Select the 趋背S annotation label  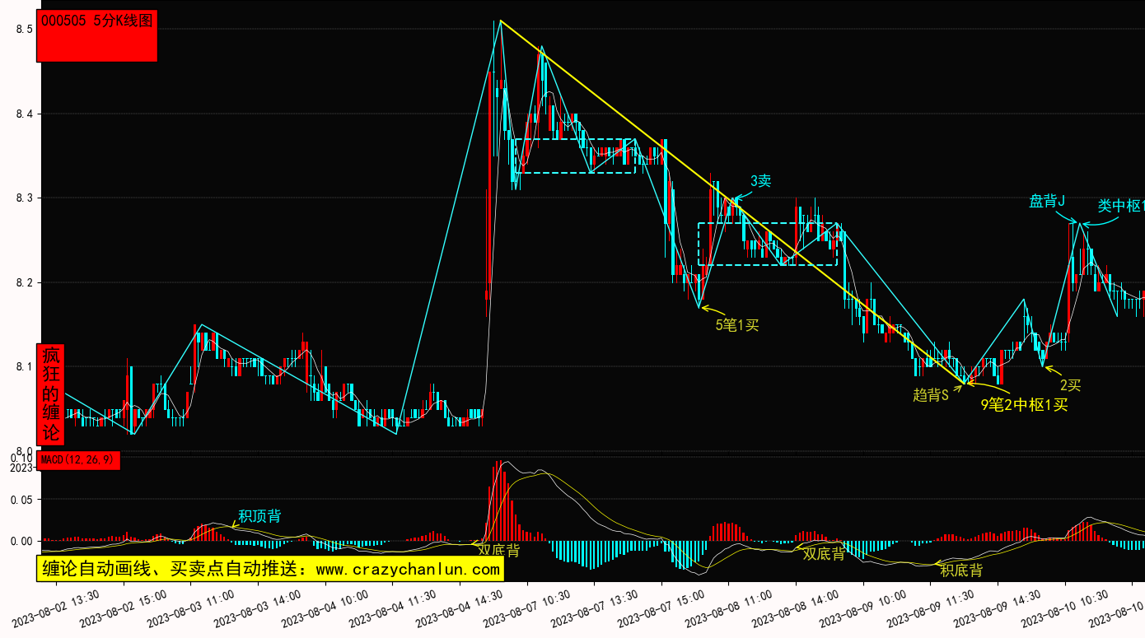(931, 394)
